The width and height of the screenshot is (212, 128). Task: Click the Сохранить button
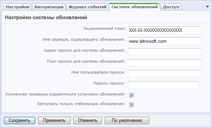coord(20,120)
